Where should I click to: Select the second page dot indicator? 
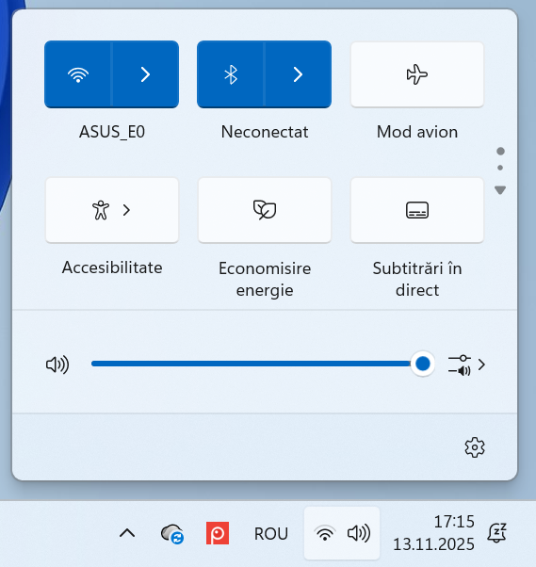[500, 168]
